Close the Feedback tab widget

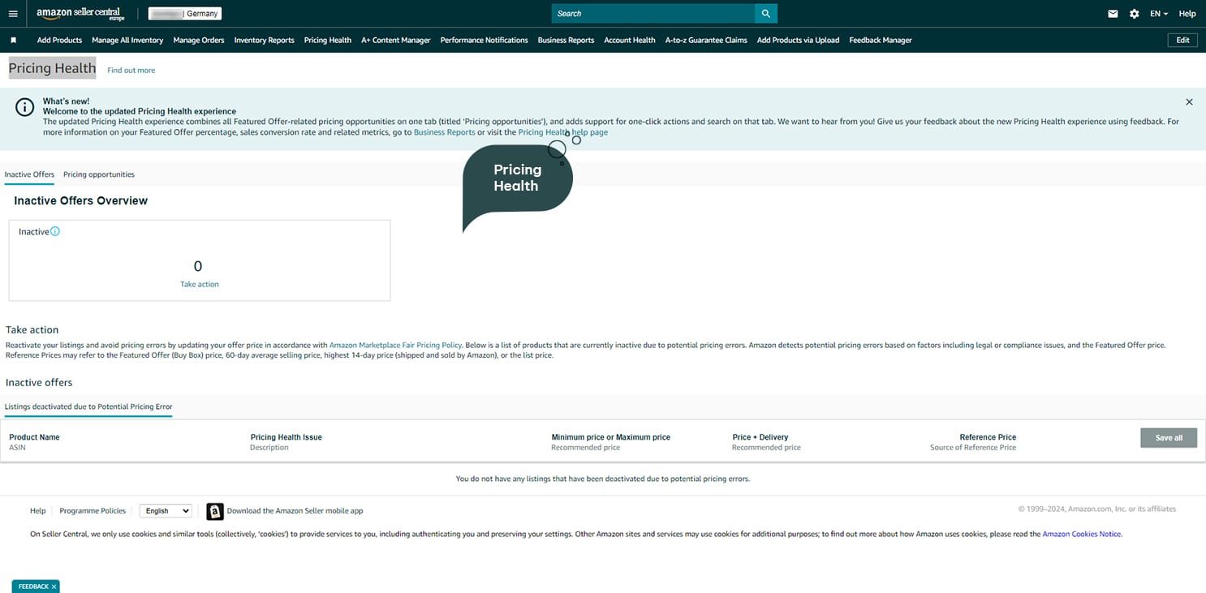(x=54, y=587)
